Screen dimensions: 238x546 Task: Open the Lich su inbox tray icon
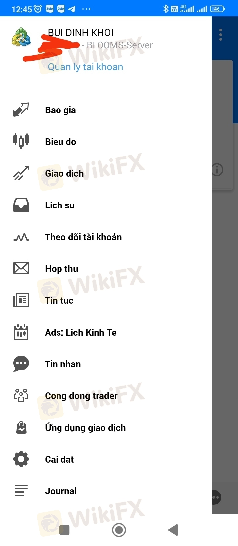[x=21, y=205]
